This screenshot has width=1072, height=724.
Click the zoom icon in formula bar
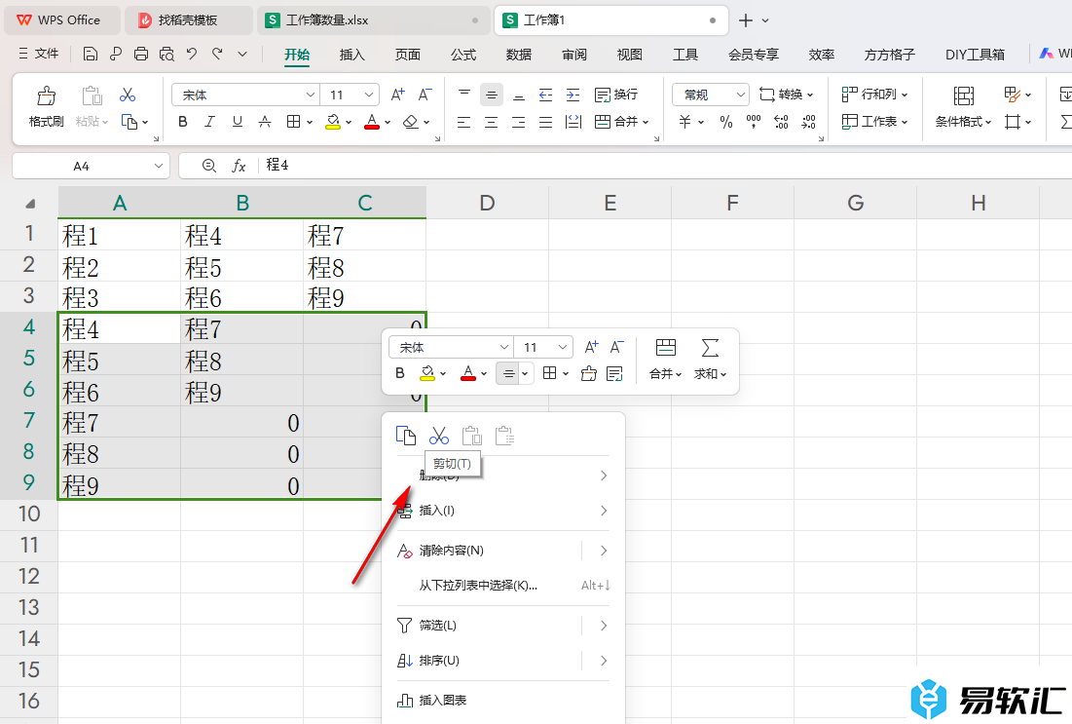pyautogui.click(x=209, y=166)
